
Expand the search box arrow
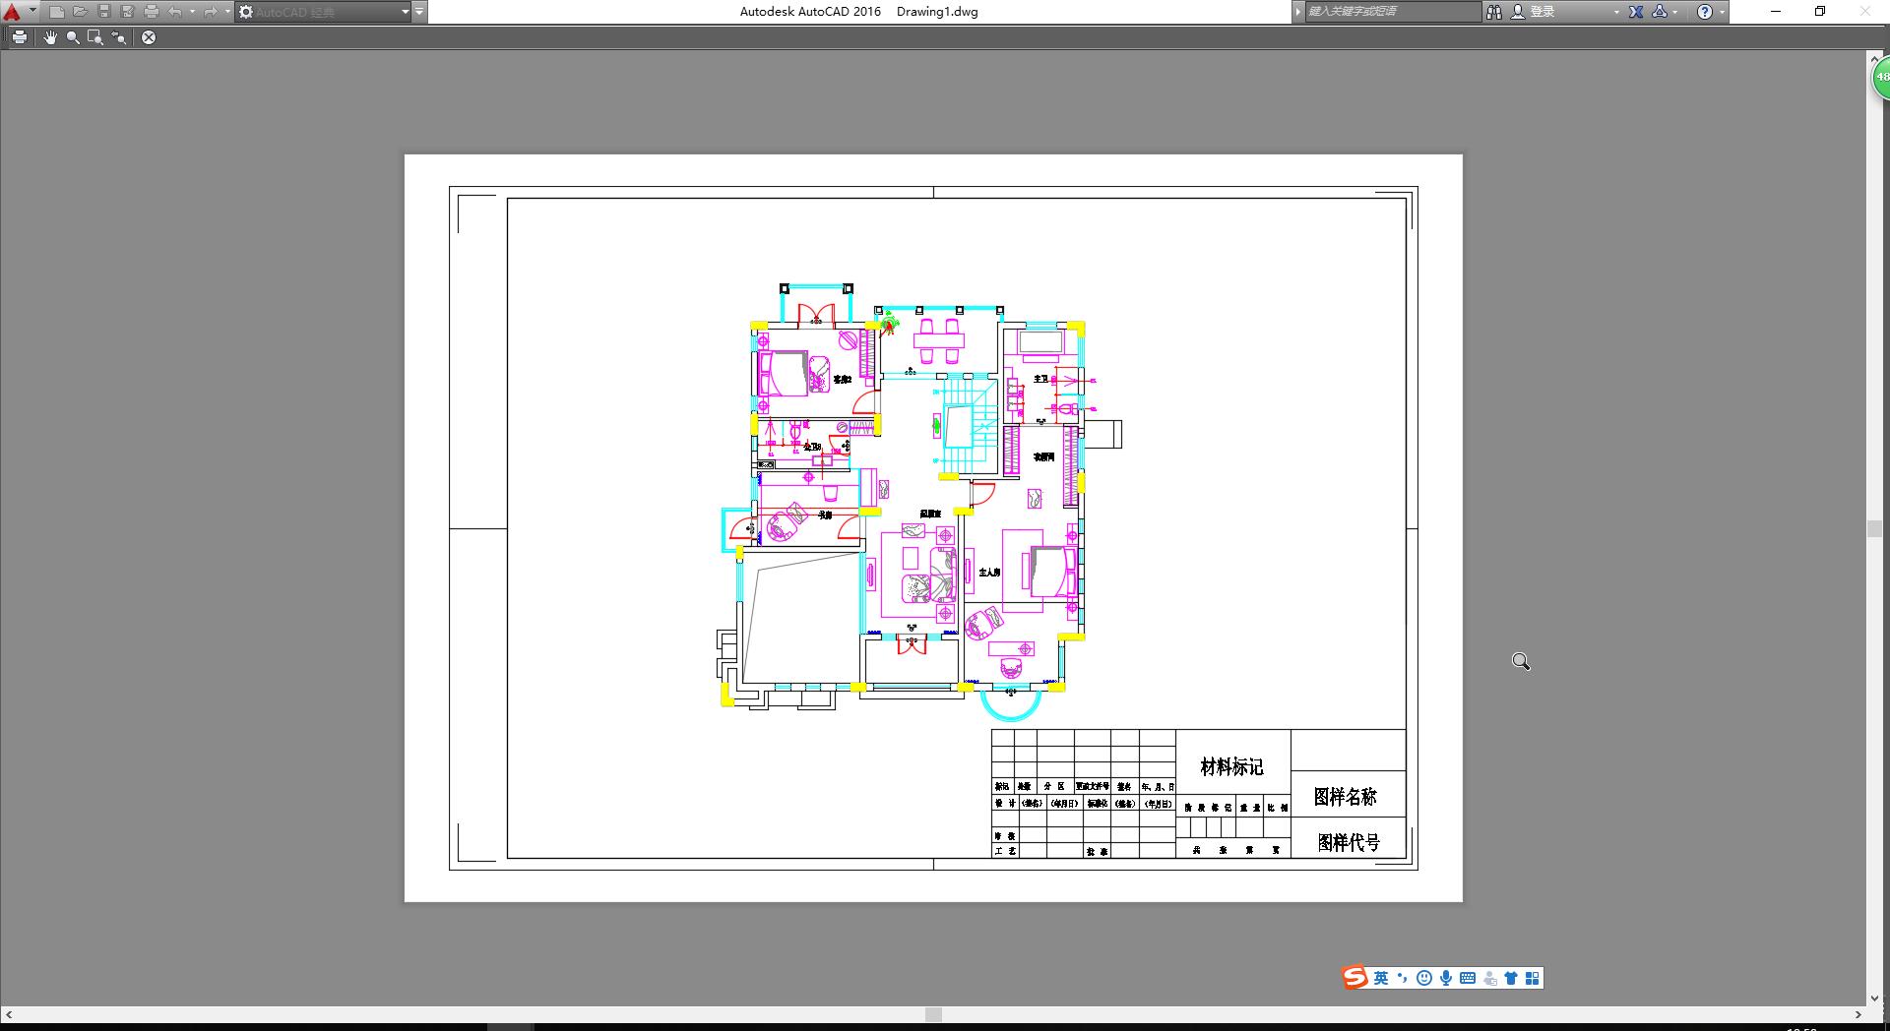(1298, 12)
